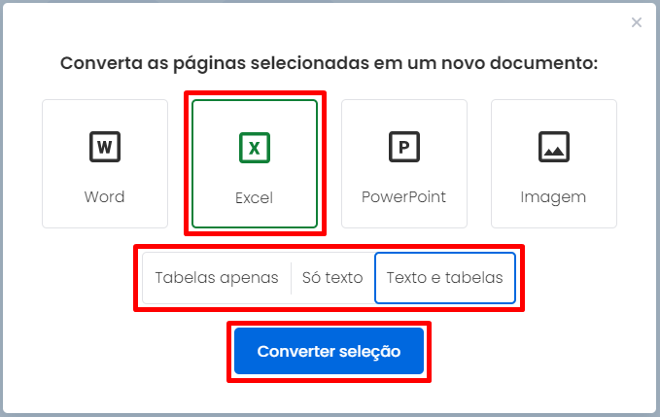Click the 'Excel' text label
Image resolution: width=660 pixels, height=417 pixels.
pos(255,197)
